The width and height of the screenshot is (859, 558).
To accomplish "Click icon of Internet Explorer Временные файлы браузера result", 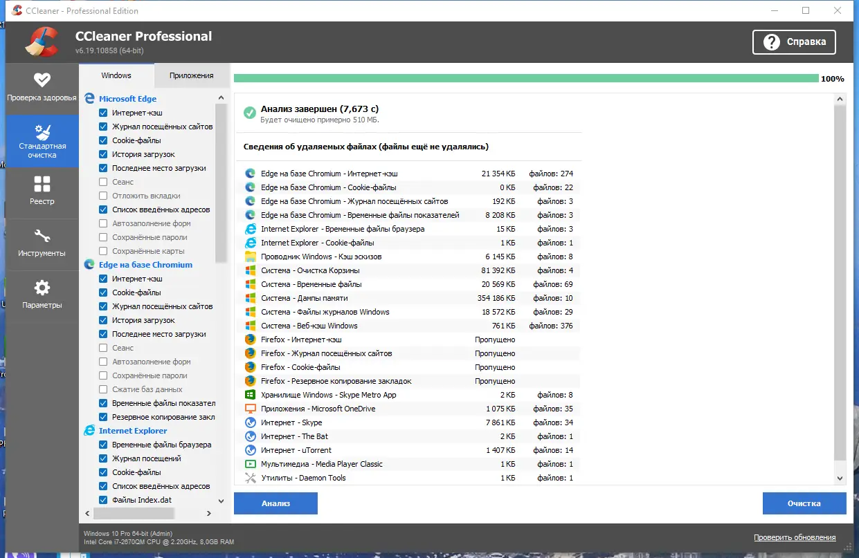I will 250,229.
